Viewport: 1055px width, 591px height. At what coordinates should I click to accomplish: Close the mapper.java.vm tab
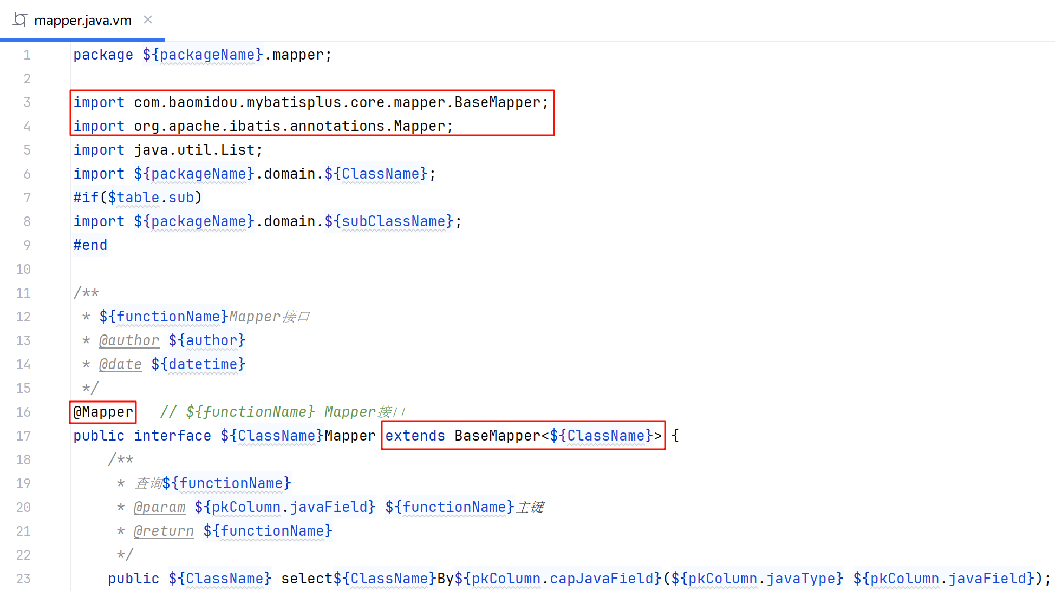click(x=148, y=20)
